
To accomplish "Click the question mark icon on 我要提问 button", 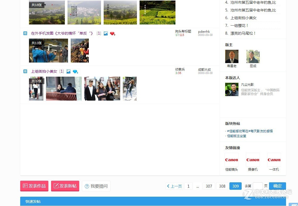I will tap(86, 186).
